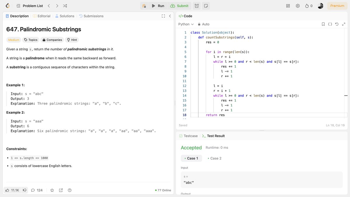Screen dimensions: 350x197
Task: Select the Code panel header tab
Action: point(185,16)
